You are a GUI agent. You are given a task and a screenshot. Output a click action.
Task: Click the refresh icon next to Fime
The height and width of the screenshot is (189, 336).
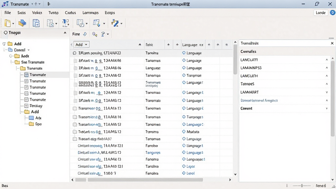pos(85,34)
